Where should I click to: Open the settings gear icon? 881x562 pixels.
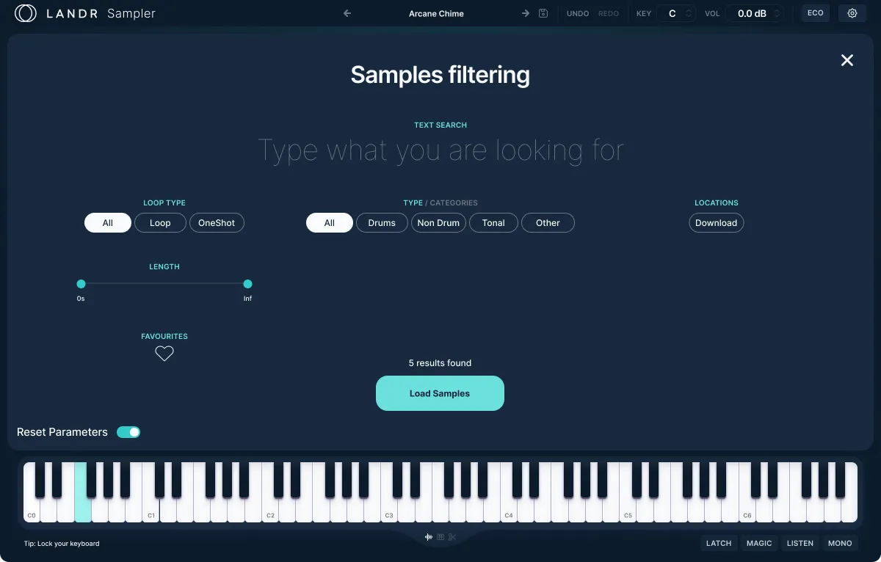tap(852, 12)
